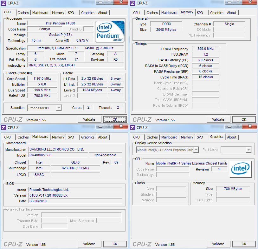Screen dimensions: 258x249
Task: Click the Level 2 cache value 1024 KBytes
Action: pos(92,90)
